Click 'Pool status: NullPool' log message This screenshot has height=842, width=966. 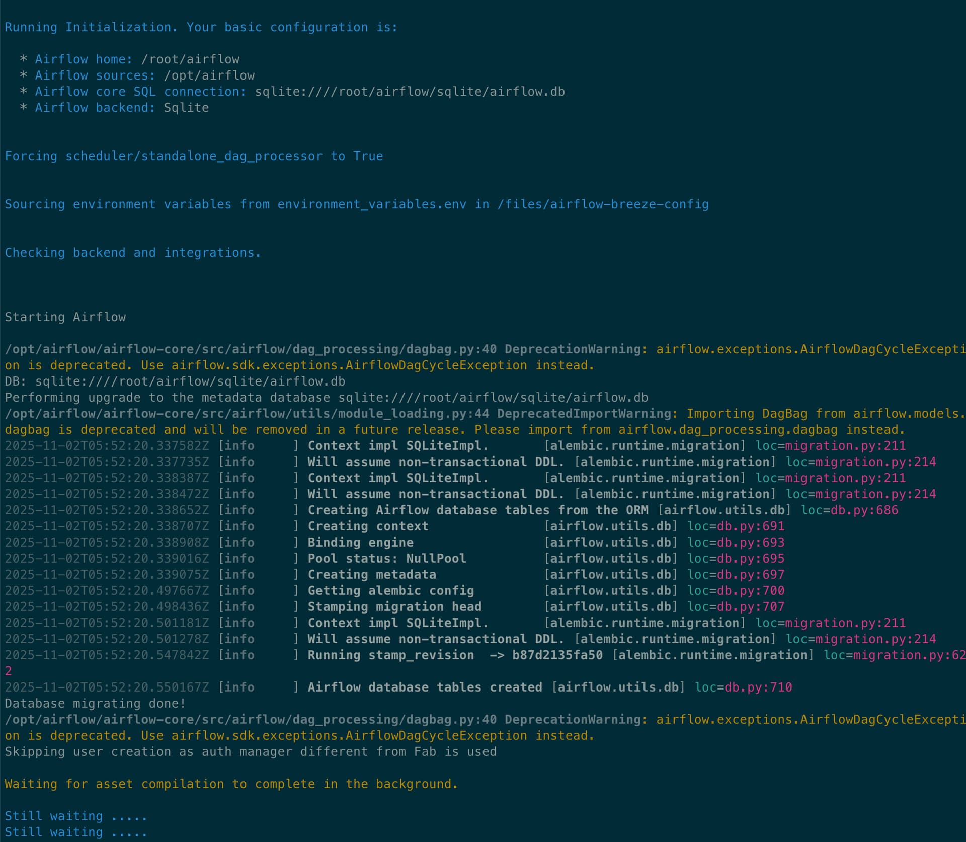point(386,559)
